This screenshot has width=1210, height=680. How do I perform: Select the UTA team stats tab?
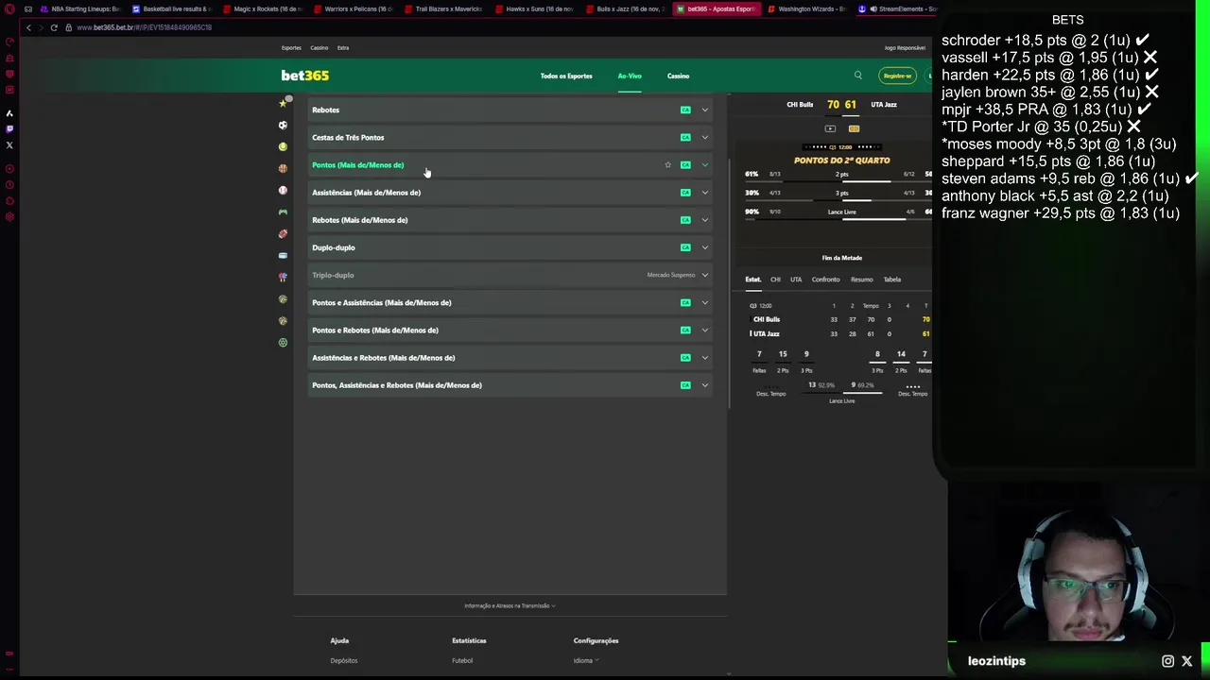796,280
